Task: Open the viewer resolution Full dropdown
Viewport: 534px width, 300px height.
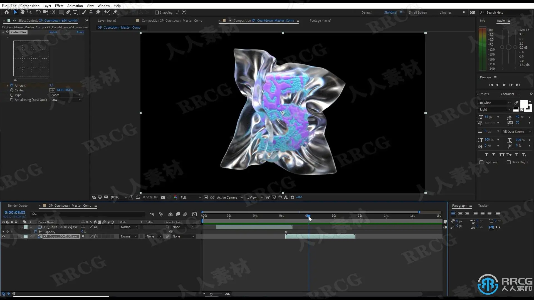Action: [x=191, y=197]
